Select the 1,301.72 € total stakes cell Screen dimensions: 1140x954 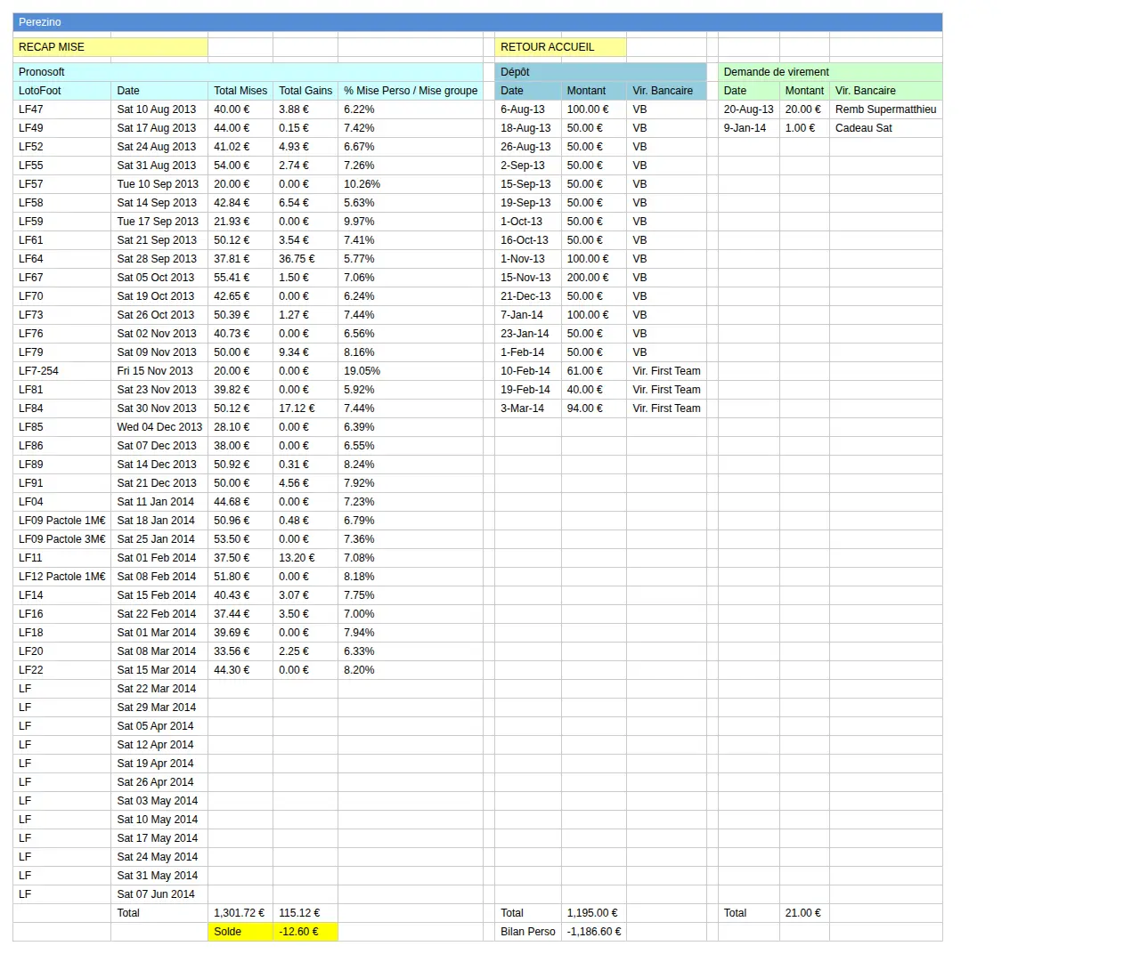(x=240, y=913)
